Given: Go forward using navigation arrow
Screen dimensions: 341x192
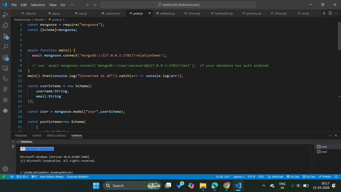Looking at the screenshot, I should point(95,5).
